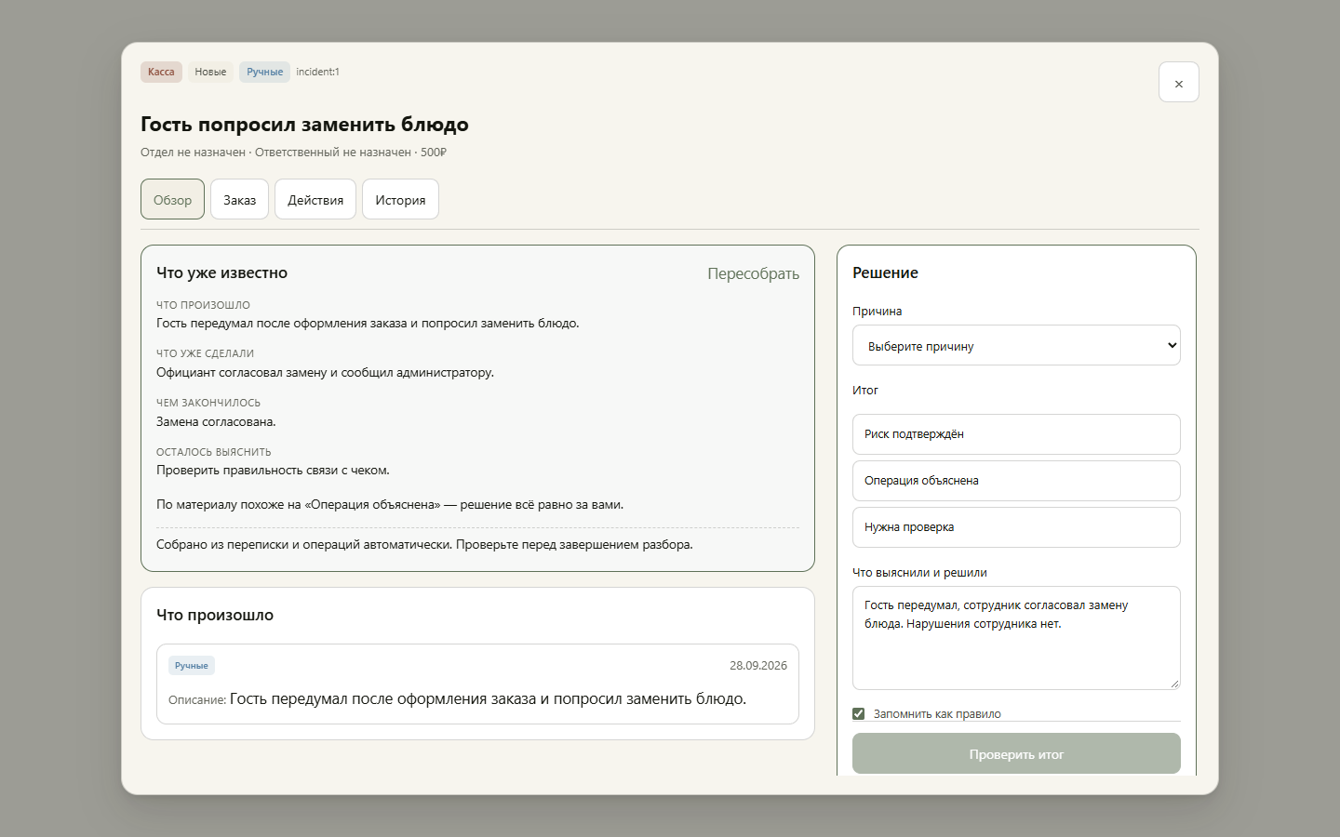The height and width of the screenshot is (837, 1340).
Task: Click the Отдел не назначен subtitle line
Action: [293, 153]
